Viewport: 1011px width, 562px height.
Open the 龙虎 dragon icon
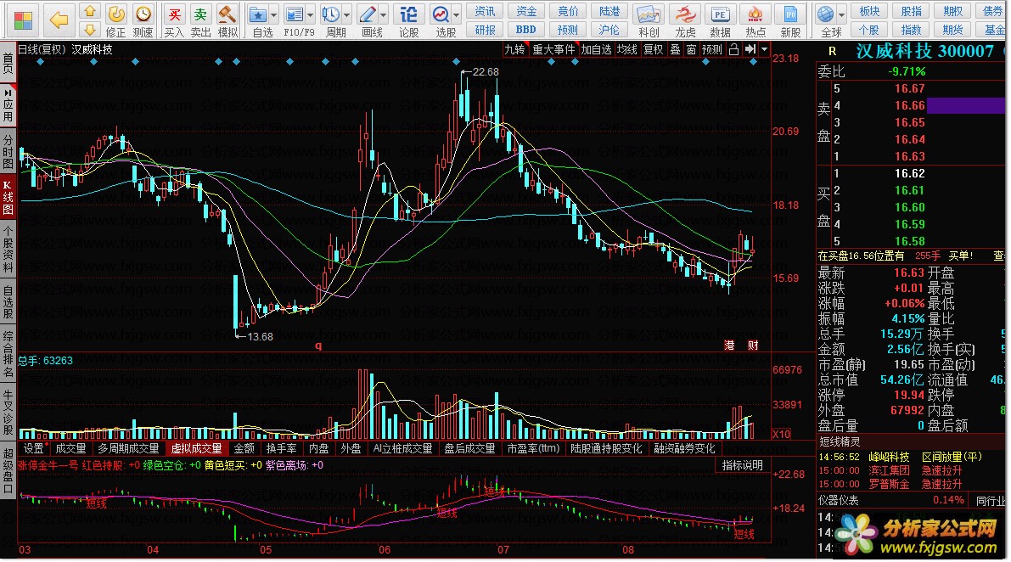pos(685,14)
